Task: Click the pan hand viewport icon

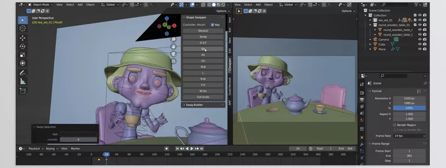Action: click(x=173, y=46)
